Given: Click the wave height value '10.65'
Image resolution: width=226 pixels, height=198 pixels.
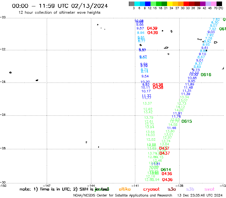Looking at the screenshot, I should click(x=192, y=78).
